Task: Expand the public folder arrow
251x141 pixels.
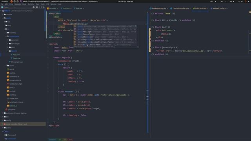Action: pyautogui.click(x=3, y=128)
